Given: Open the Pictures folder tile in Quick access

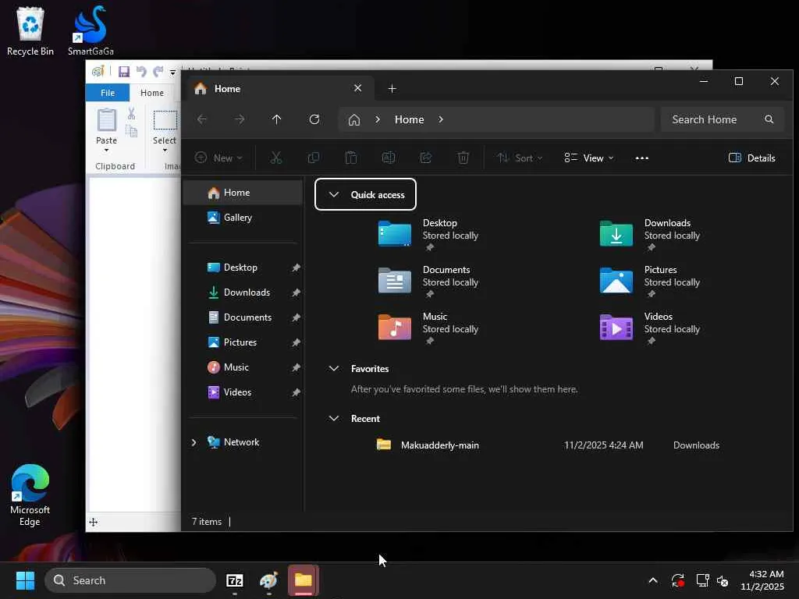Looking at the screenshot, I should 651,281.
